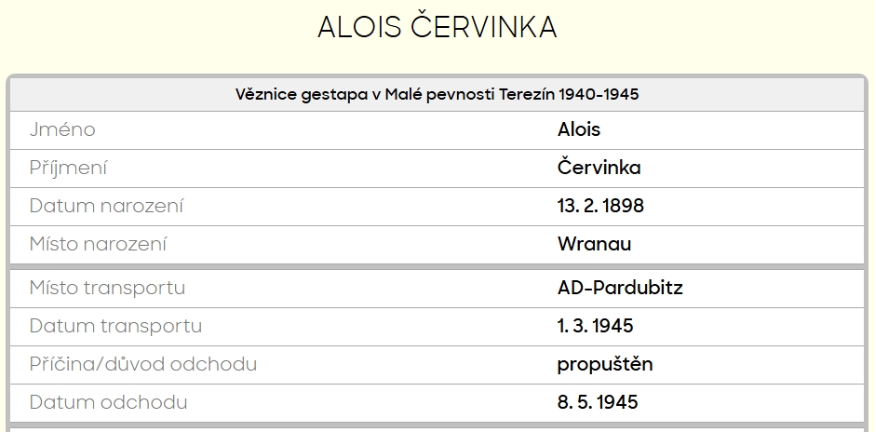The image size is (875, 432).
Task: Click ČERVINKA in the large page heading
Action: click(483, 28)
